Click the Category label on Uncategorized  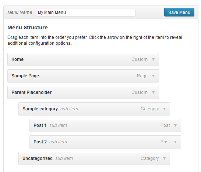tap(149, 158)
